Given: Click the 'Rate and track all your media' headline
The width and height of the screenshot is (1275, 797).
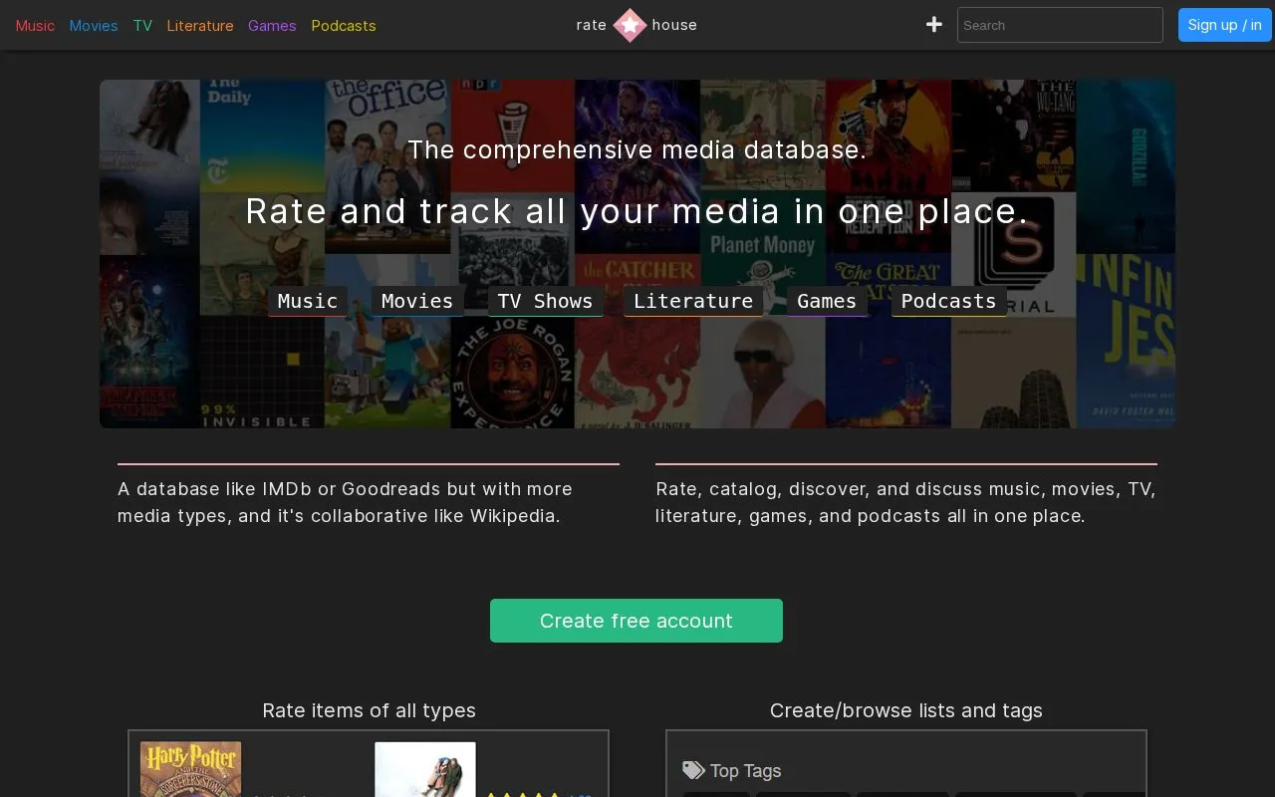Looking at the screenshot, I should (637, 211).
